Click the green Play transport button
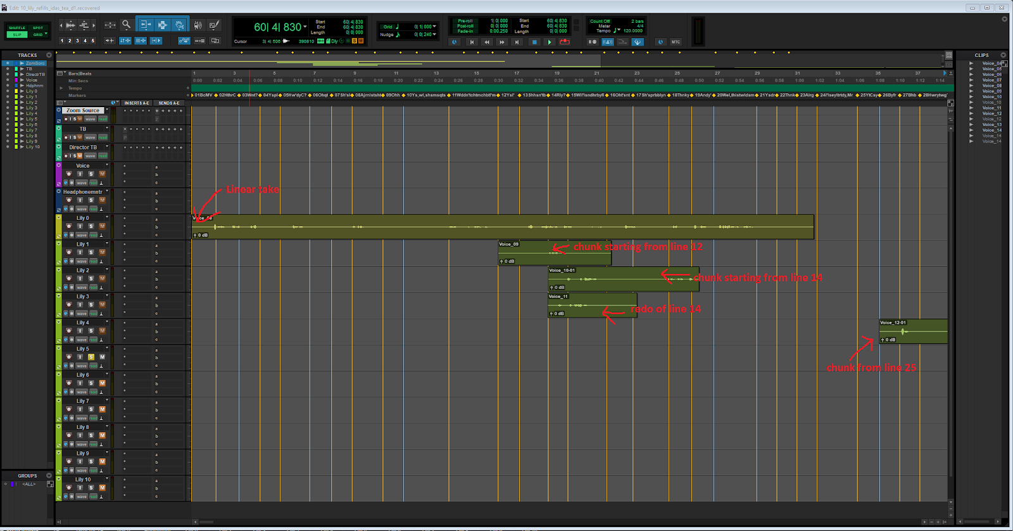The image size is (1013, 531). pyautogui.click(x=550, y=42)
